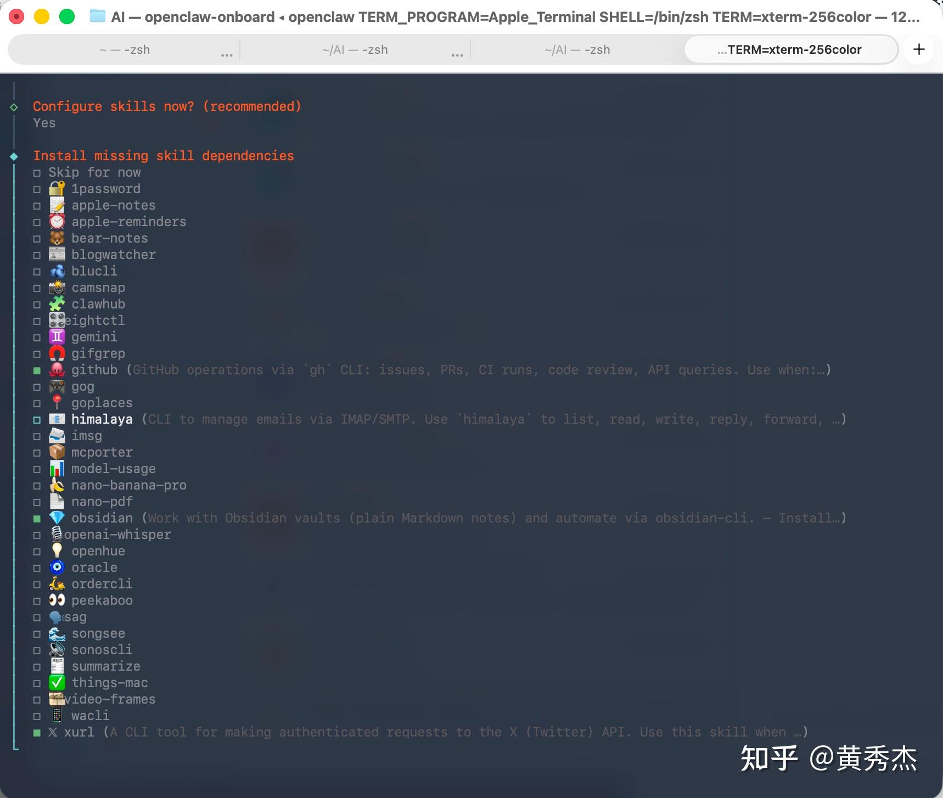This screenshot has height=798, width=943.
Task: Click the alarm clock icon beside apple-reminders
Action: (57, 222)
